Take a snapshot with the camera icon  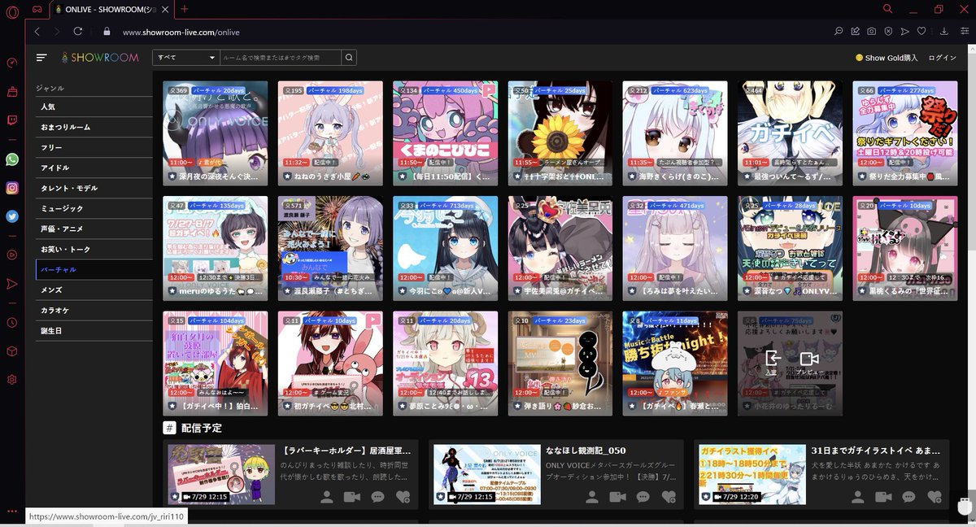(x=871, y=32)
